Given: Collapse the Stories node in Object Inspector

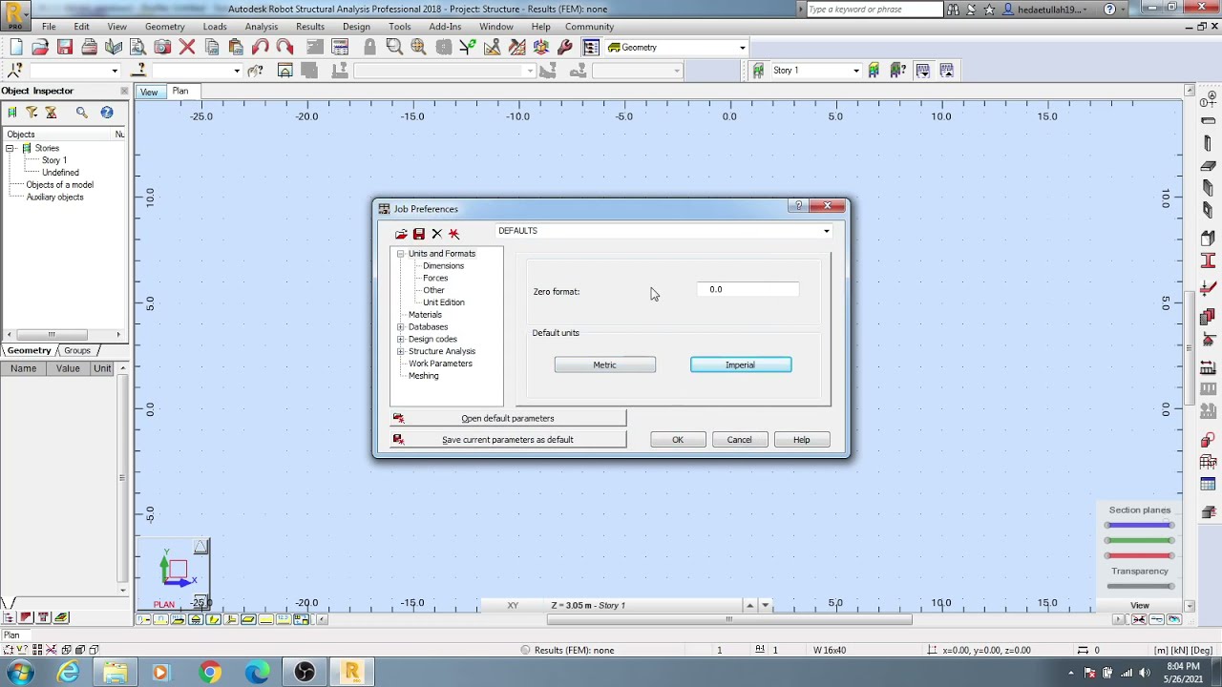Looking at the screenshot, I should (10, 149).
